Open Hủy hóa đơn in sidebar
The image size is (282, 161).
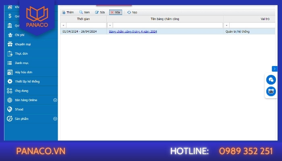pos(31,72)
